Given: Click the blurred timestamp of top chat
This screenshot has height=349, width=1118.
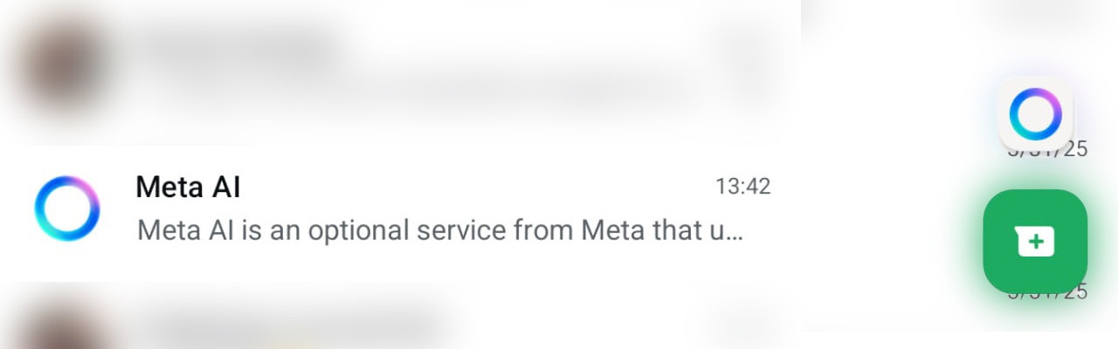Looking at the screenshot, I should coord(742,48).
